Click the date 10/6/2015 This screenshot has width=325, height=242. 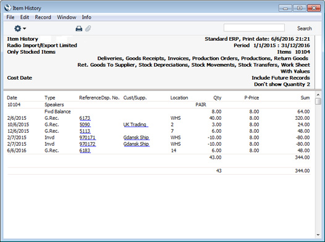coord(18,125)
